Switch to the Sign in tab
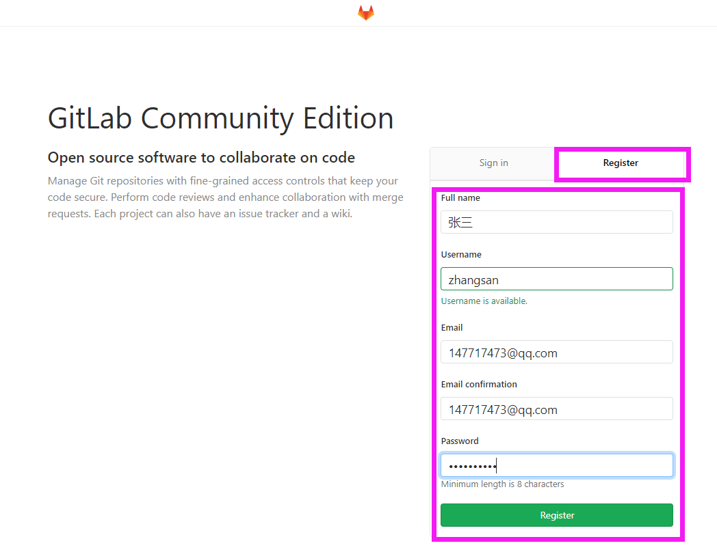Screen dimensions: 717x552 [493, 163]
